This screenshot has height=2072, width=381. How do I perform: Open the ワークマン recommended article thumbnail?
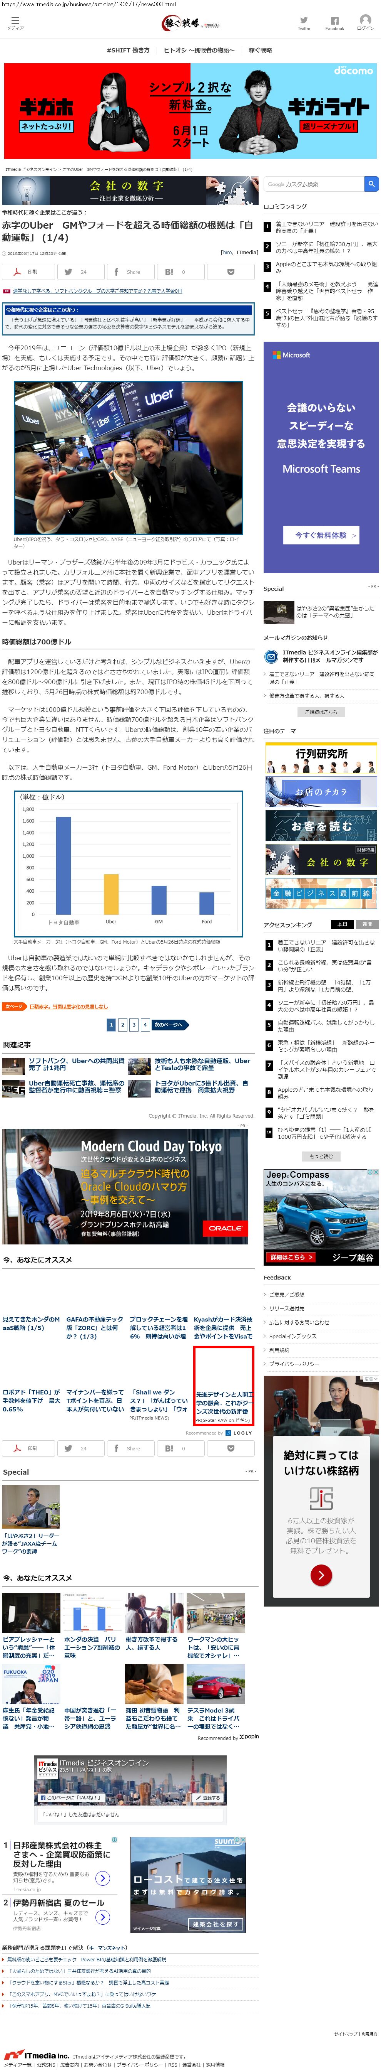[216, 1612]
